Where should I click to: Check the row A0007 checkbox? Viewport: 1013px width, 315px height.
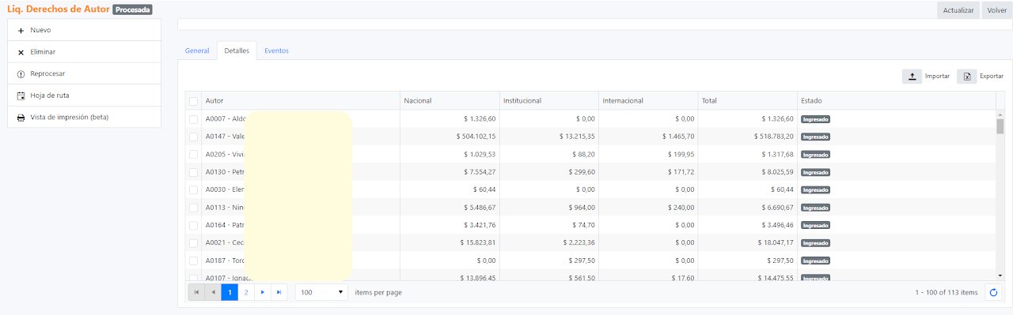(193, 119)
